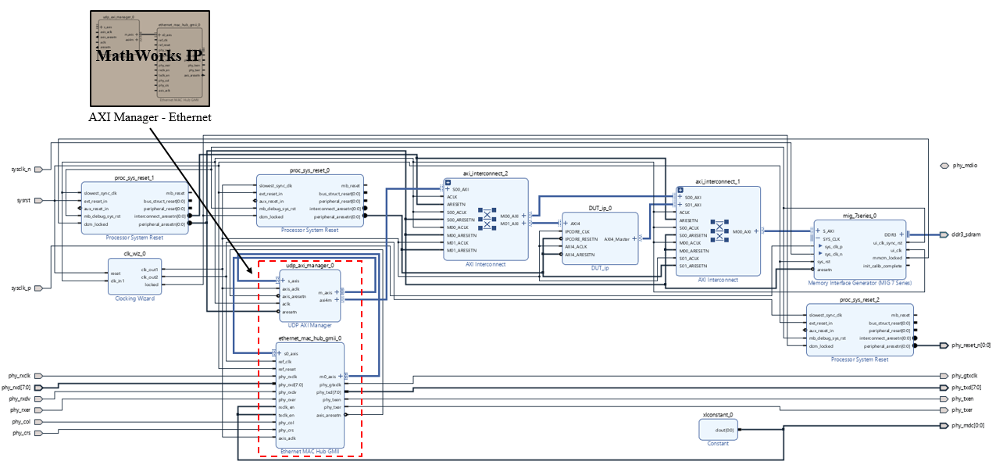
Task: Expand the blue plus box on axi_interconnect_2
Action: 448,181
